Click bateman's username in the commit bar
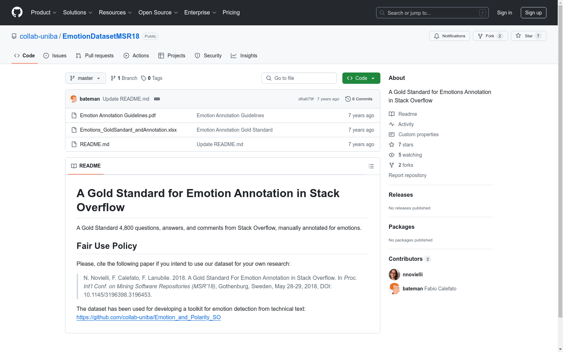 90,99
